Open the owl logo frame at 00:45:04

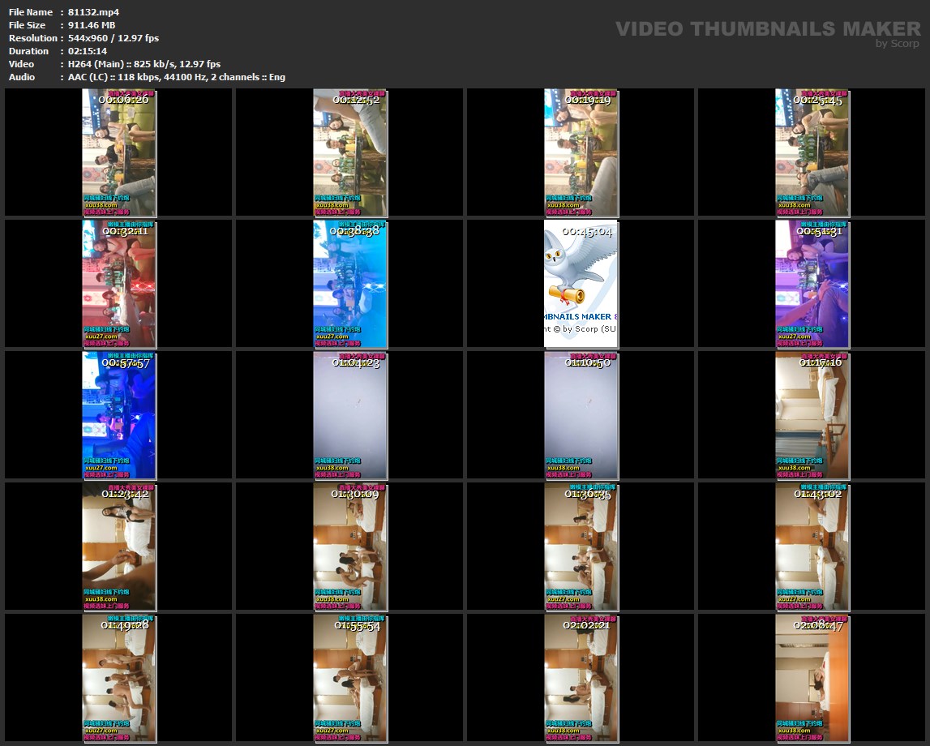pos(581,284)
